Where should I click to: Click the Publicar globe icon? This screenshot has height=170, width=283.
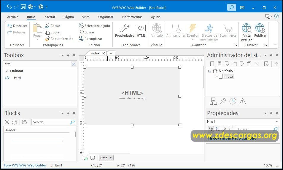point(260,28)
